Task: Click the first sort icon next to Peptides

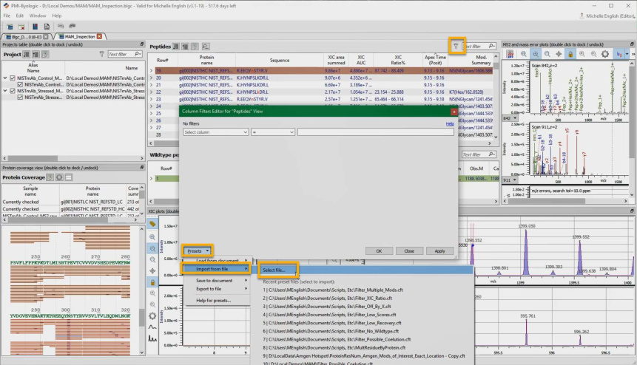Action: point(176,47)
